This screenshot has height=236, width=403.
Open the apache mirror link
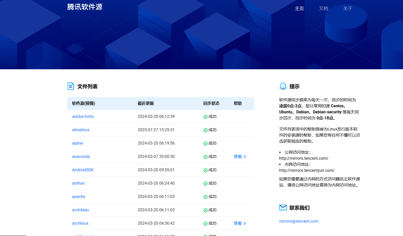point(79,196)
